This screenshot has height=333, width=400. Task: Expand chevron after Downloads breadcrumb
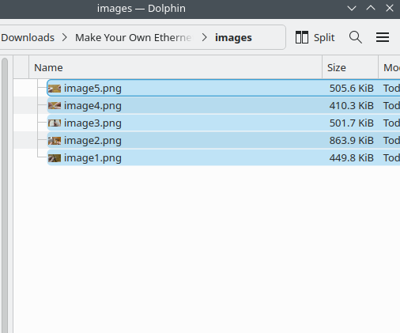coord(65,37)
